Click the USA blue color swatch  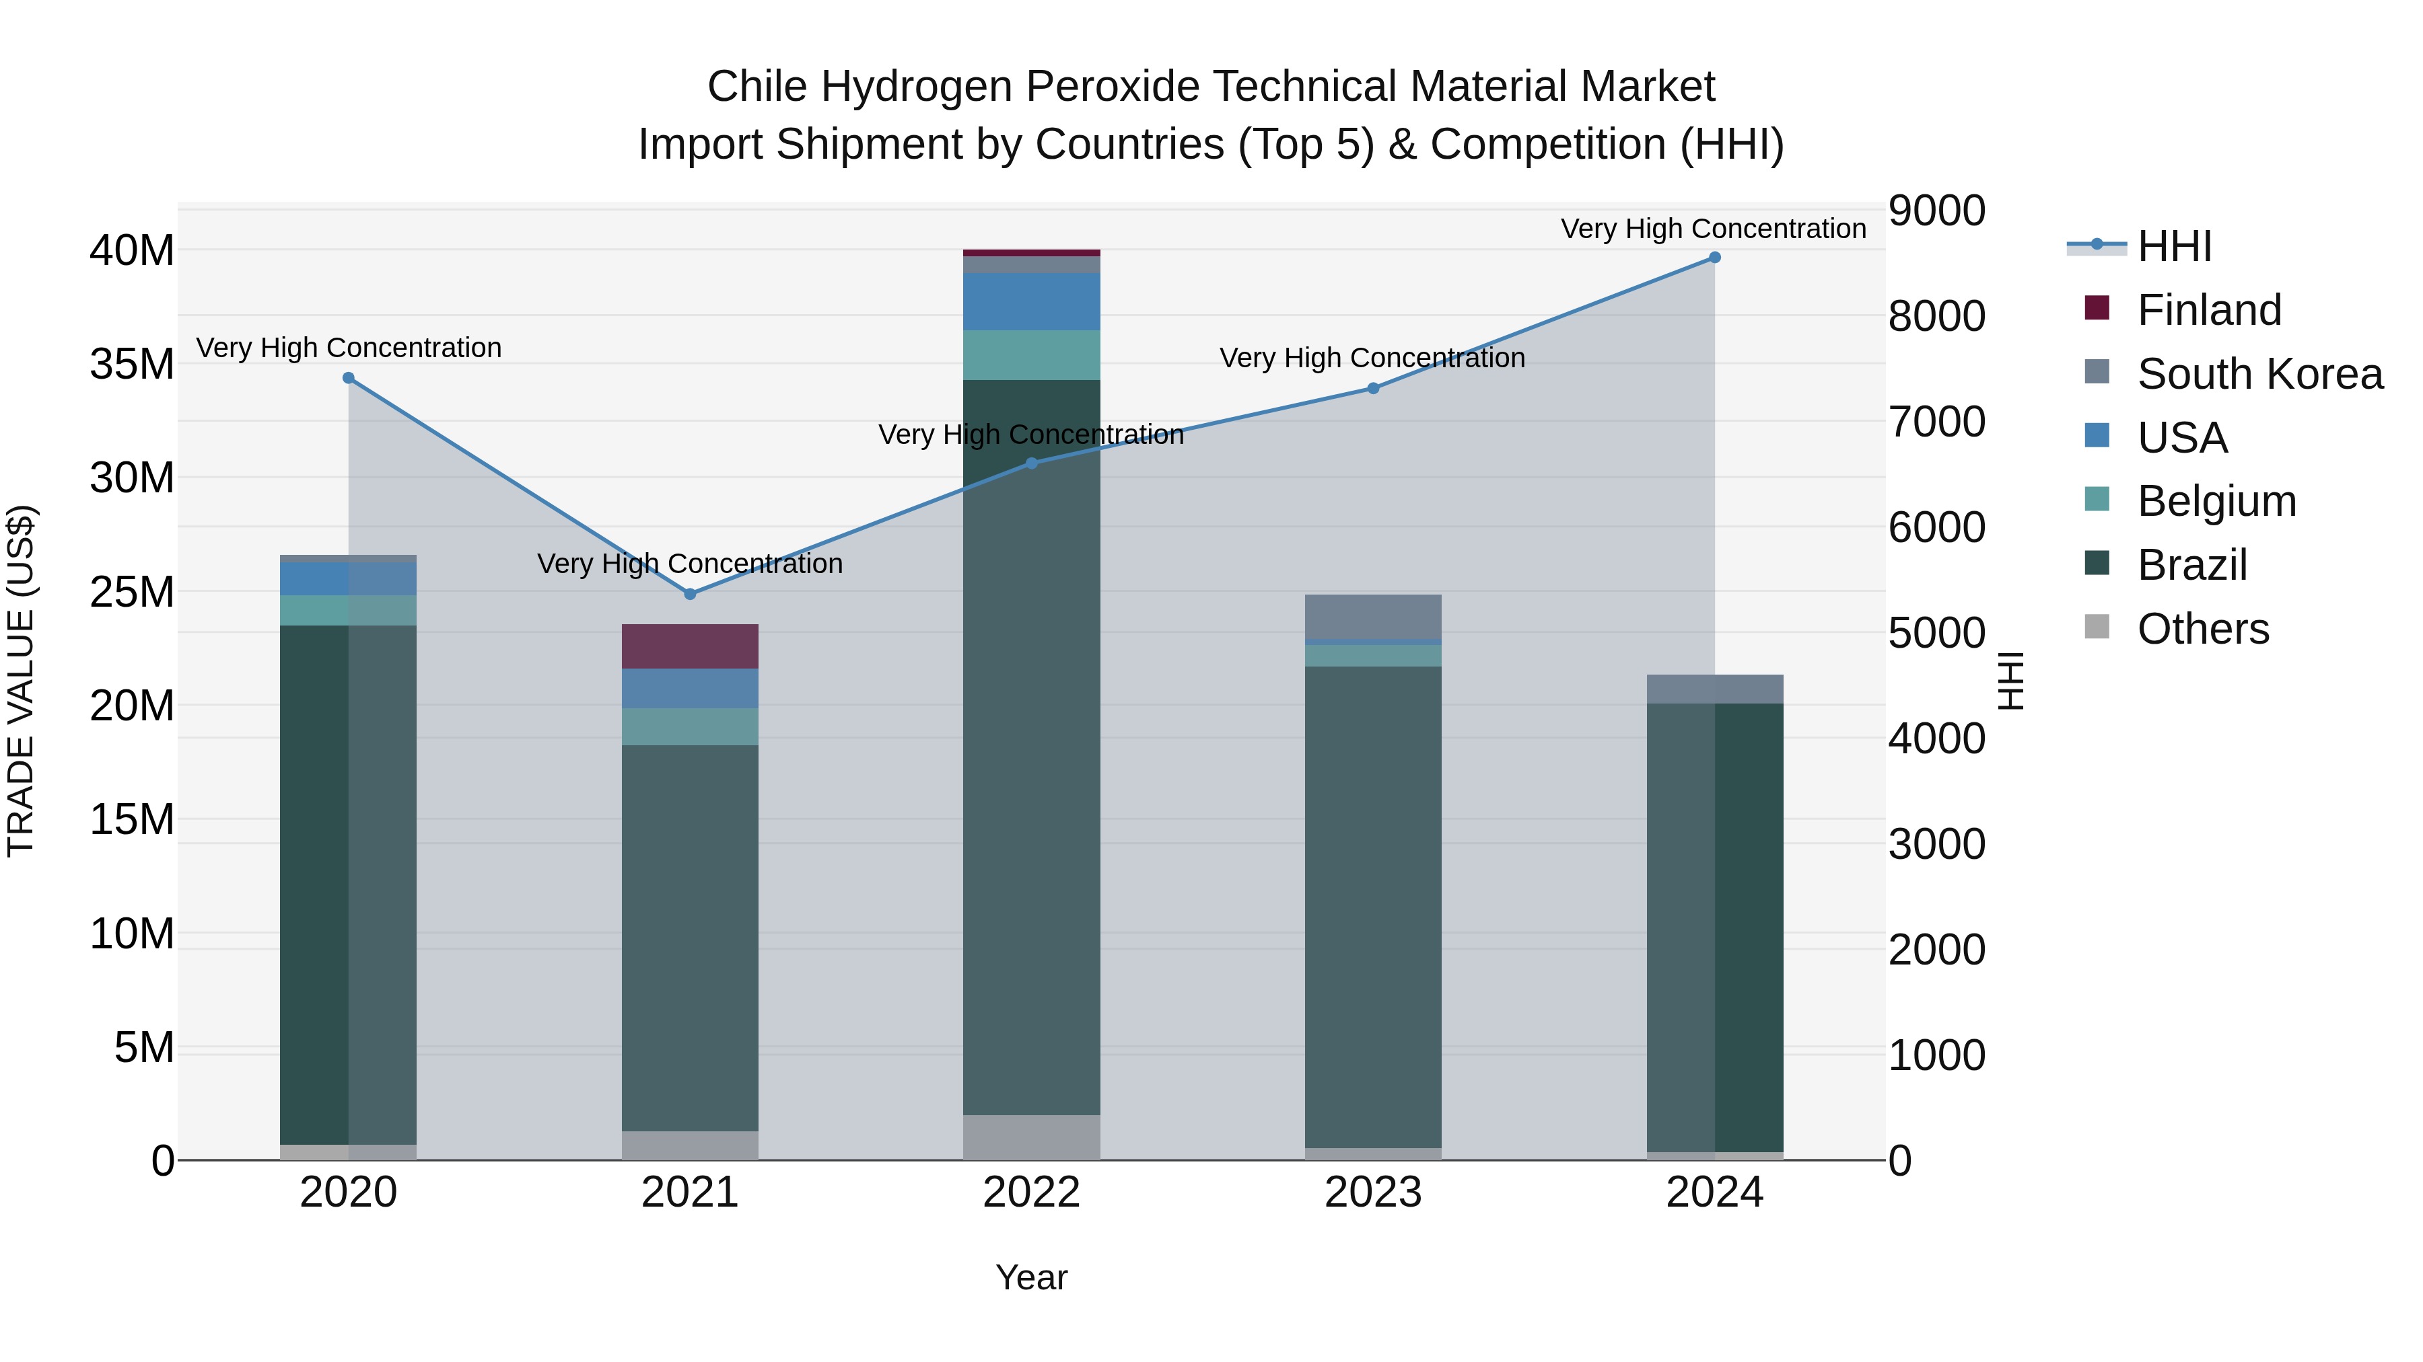pyautogui.click(x=2097, y=435)
